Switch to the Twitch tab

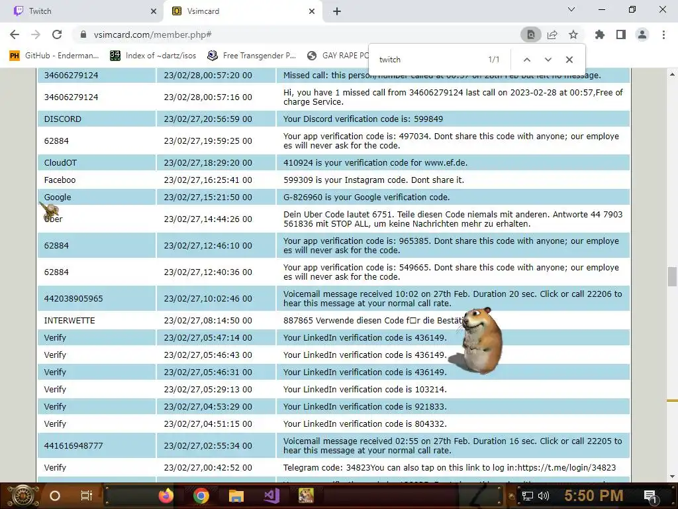[x=81, y=11]
